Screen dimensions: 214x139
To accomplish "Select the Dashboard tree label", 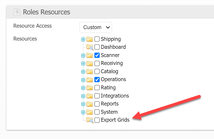I will [113, 47].
